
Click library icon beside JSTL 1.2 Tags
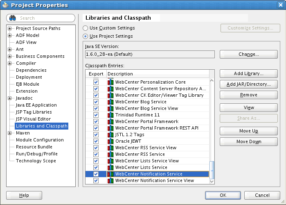pos(110,134)
